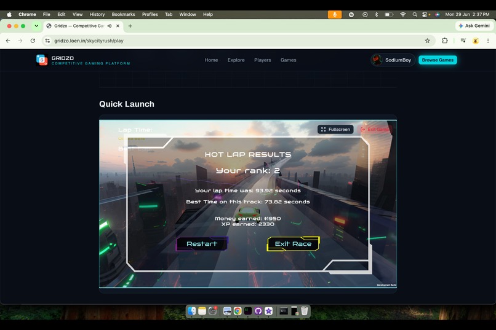Open the Window menu

click(x=188, y=15)
